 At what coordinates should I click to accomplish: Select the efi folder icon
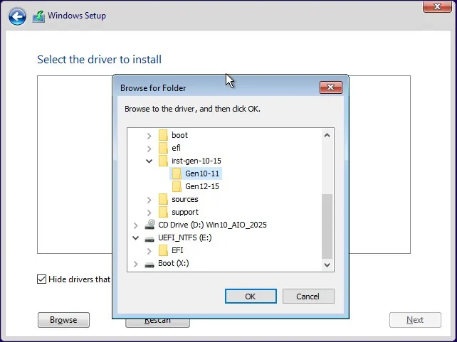tap(163, 148)
